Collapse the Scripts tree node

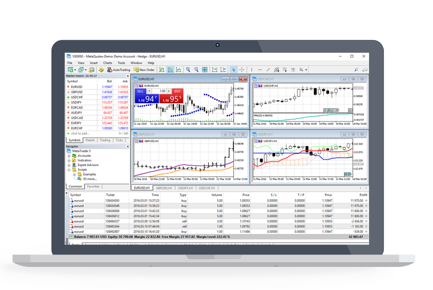point(69,169)
